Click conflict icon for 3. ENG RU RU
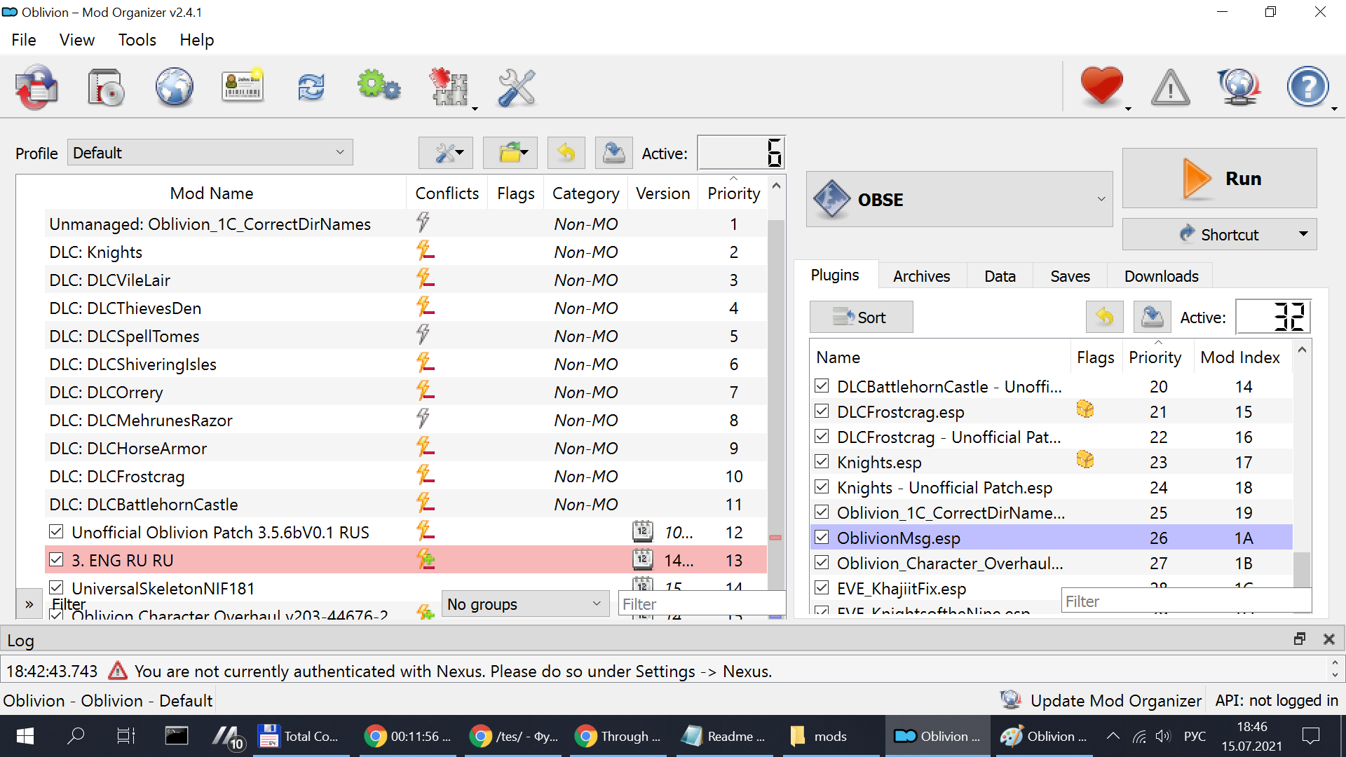 [x=426, y=559]
